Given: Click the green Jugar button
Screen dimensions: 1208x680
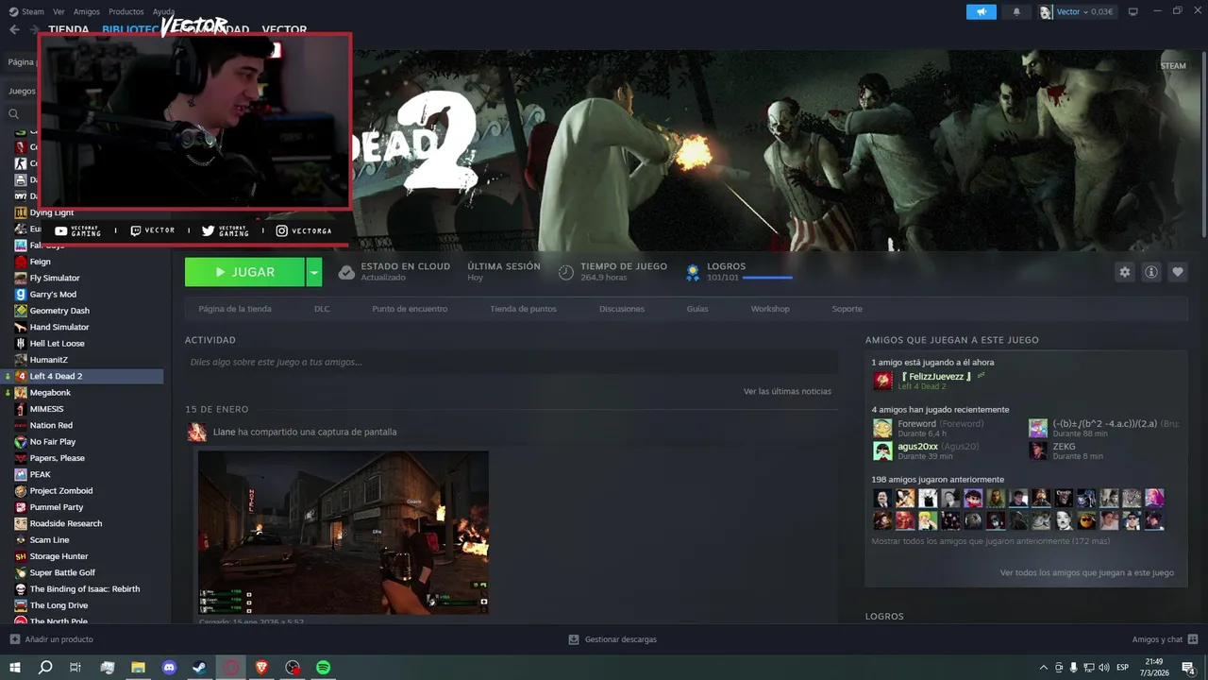Looking at the screenshot, I should click(x=244, y=272).
